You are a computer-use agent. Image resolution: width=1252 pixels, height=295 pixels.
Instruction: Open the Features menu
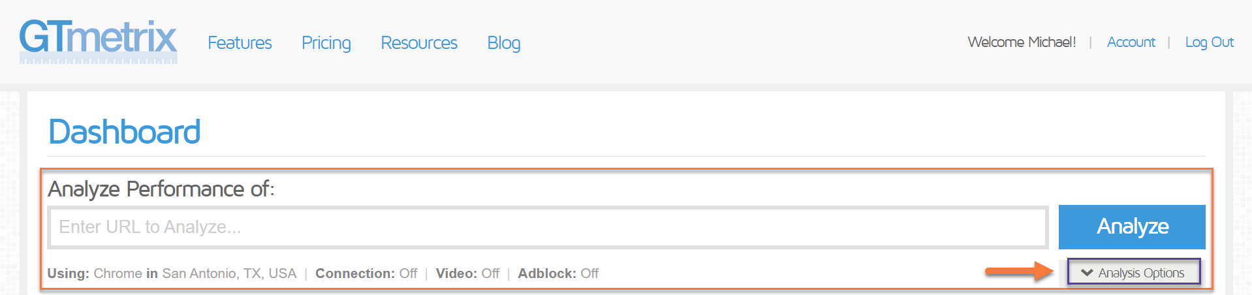tap(240, 43)
